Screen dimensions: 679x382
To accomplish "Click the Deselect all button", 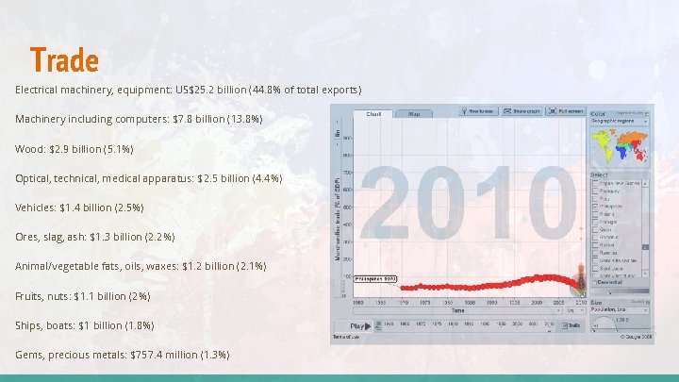I will click(608, 282).
